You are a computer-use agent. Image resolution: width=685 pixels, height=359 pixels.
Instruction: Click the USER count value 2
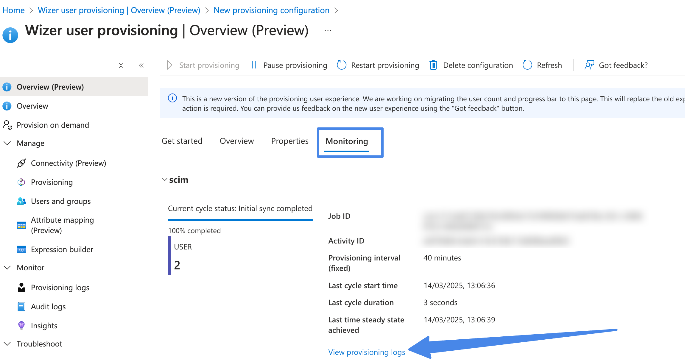(177, 265)
